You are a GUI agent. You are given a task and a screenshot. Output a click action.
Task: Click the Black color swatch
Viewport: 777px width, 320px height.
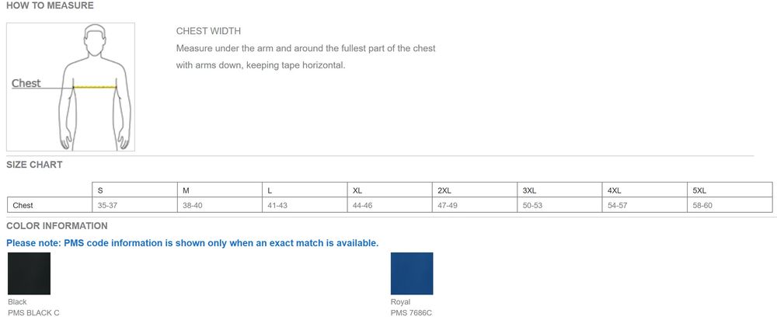point(29,273)
